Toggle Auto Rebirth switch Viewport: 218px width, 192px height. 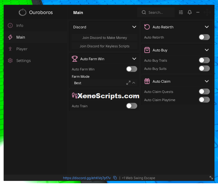point(204,37)
